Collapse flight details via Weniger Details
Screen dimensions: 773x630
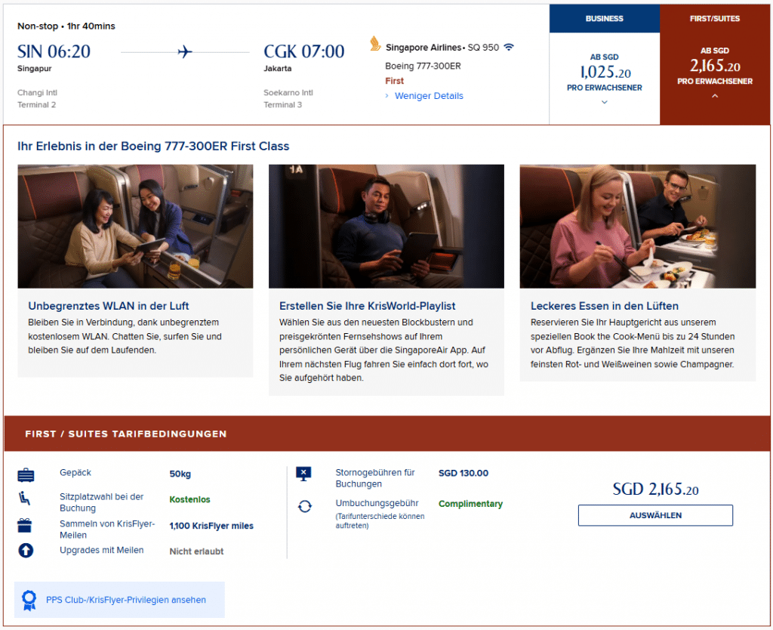coord(429,96)
